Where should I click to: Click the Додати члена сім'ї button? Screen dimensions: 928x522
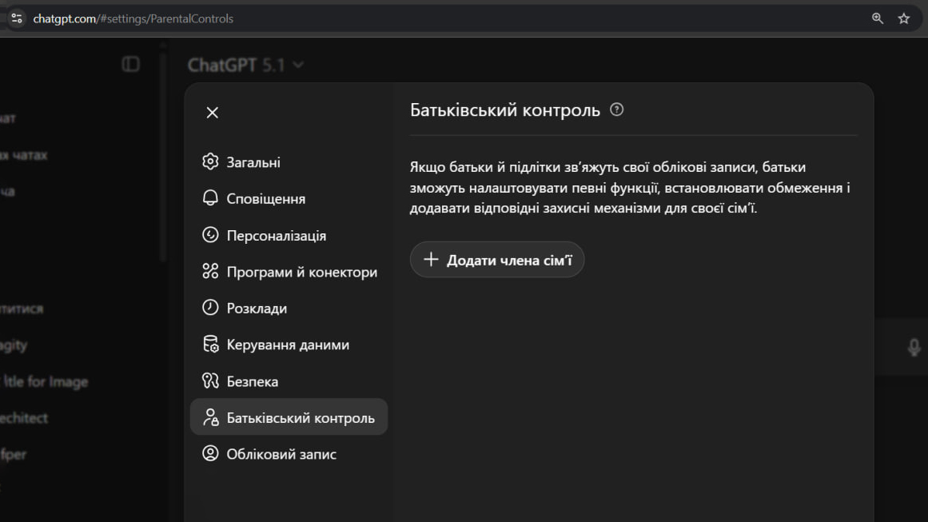pyautogui.click(x=496, y=259)
